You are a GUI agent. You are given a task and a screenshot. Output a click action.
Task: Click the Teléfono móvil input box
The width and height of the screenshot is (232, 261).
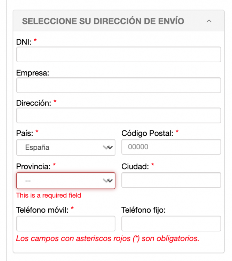(x=66, y=223)
